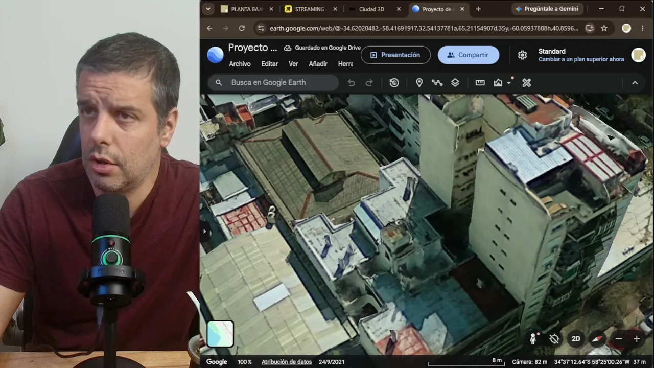Click the coordinates readout in status bar
654x368 pixels.
(591, 362)
